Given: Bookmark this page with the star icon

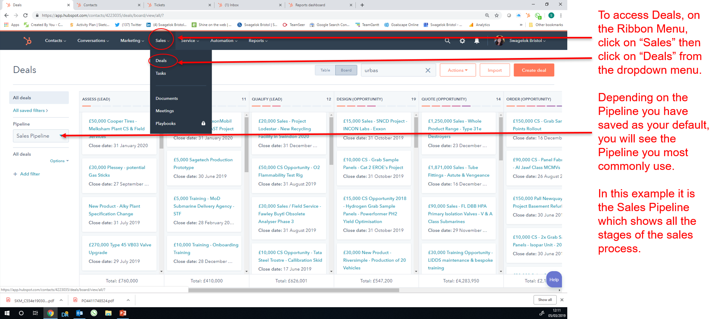Looking at the screenshot, I should click(497, 15).
